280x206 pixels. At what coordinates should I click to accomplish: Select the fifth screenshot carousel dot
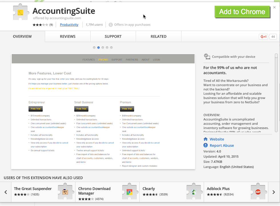coord(111,47)
